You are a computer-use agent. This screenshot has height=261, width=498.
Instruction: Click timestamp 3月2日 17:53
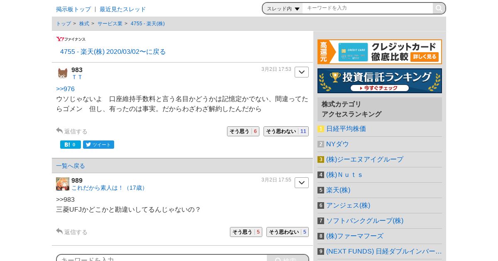pos(276,69)
